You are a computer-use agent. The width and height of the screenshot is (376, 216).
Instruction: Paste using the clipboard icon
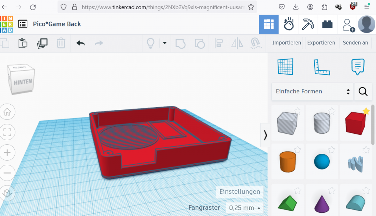coord(23,43)
